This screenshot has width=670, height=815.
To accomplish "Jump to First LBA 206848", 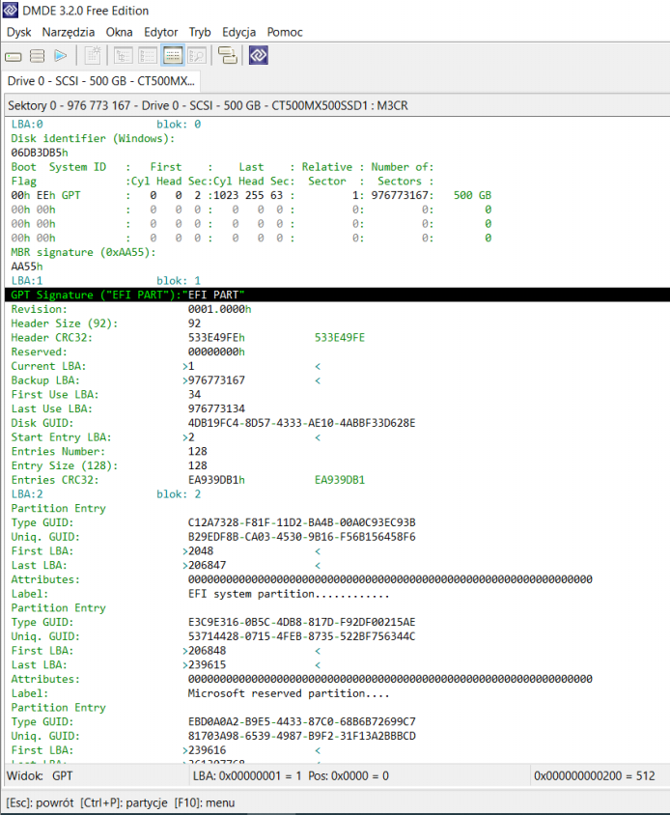I will pyautogui.click(x=207, y=651).
